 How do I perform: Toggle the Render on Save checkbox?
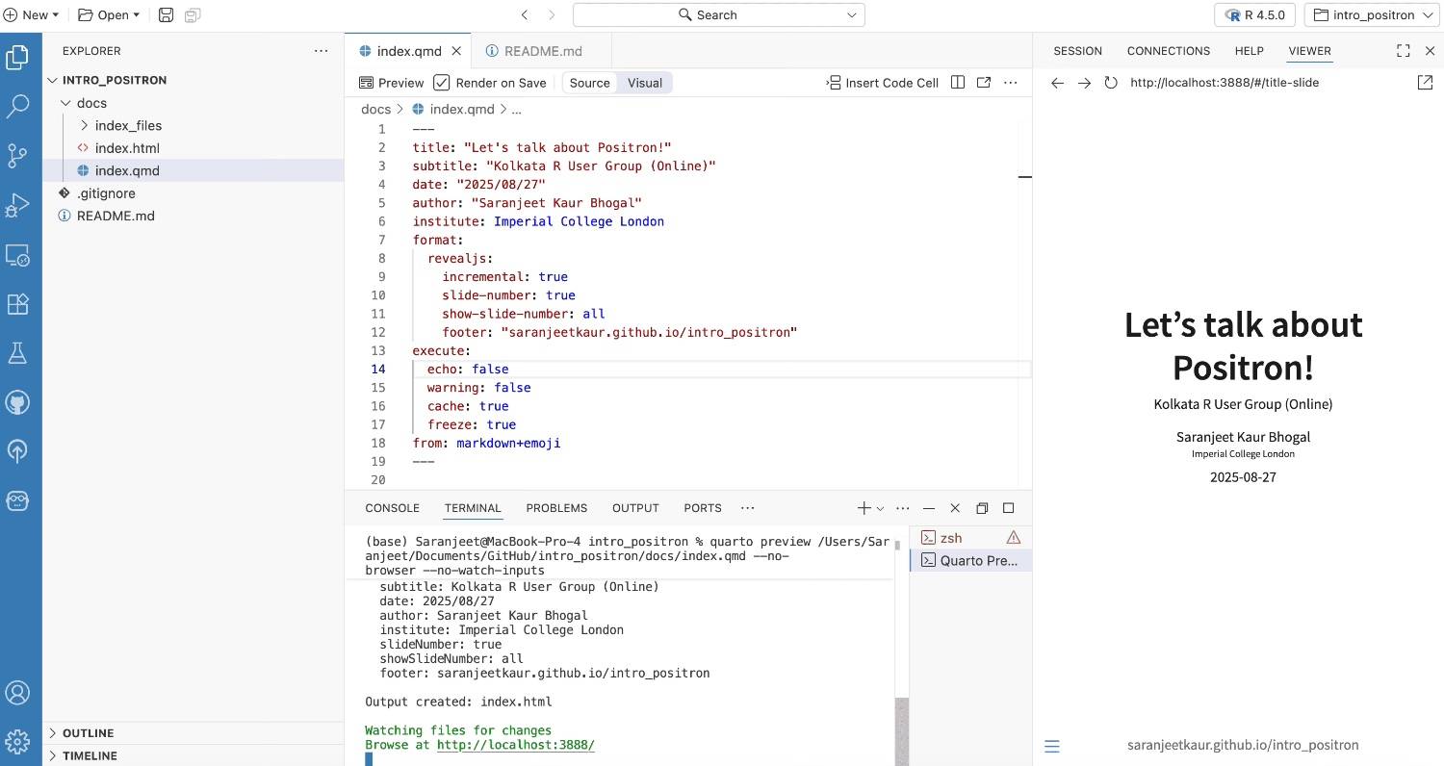coord(442,83)
